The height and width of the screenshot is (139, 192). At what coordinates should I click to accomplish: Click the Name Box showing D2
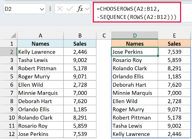coord(25,9)
